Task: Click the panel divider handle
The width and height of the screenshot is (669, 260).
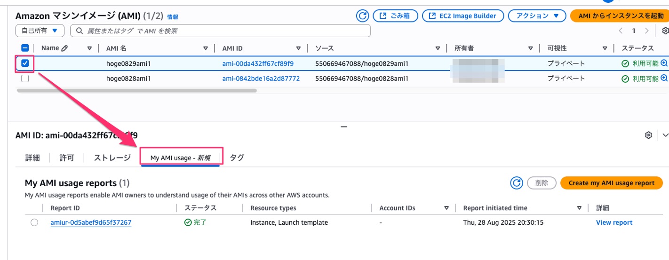Action: (x=344, y=126)
